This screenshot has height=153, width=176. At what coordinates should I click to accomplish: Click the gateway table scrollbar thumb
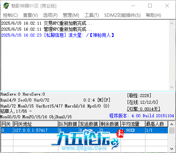172,130
